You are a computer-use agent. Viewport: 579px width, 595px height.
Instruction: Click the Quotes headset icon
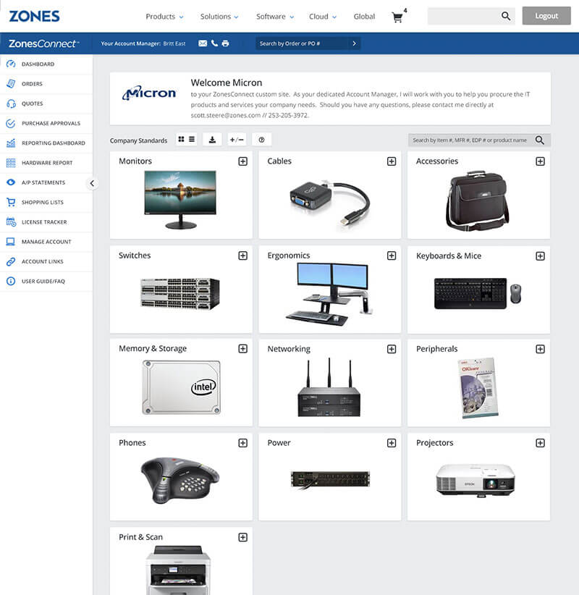pos(11,104)
